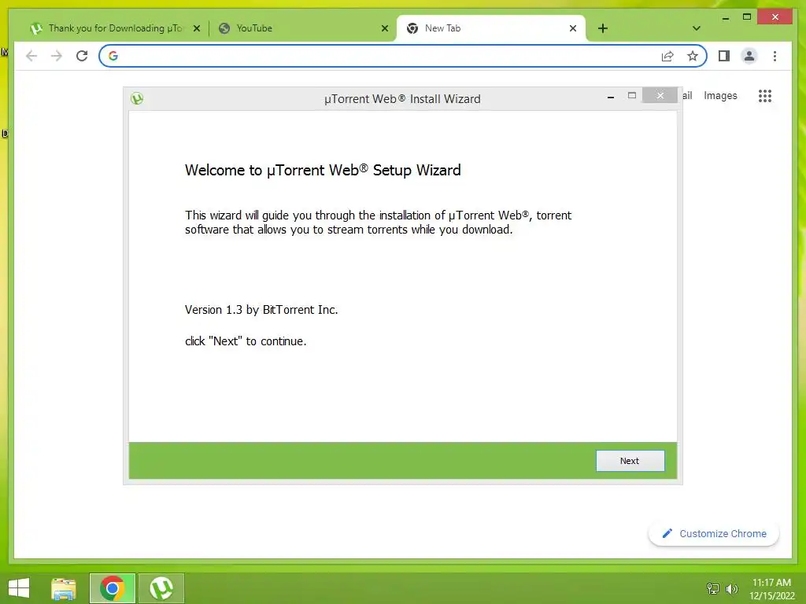Open the Chrome profile avatar menu
806x604 pixels.
(749, 56)
